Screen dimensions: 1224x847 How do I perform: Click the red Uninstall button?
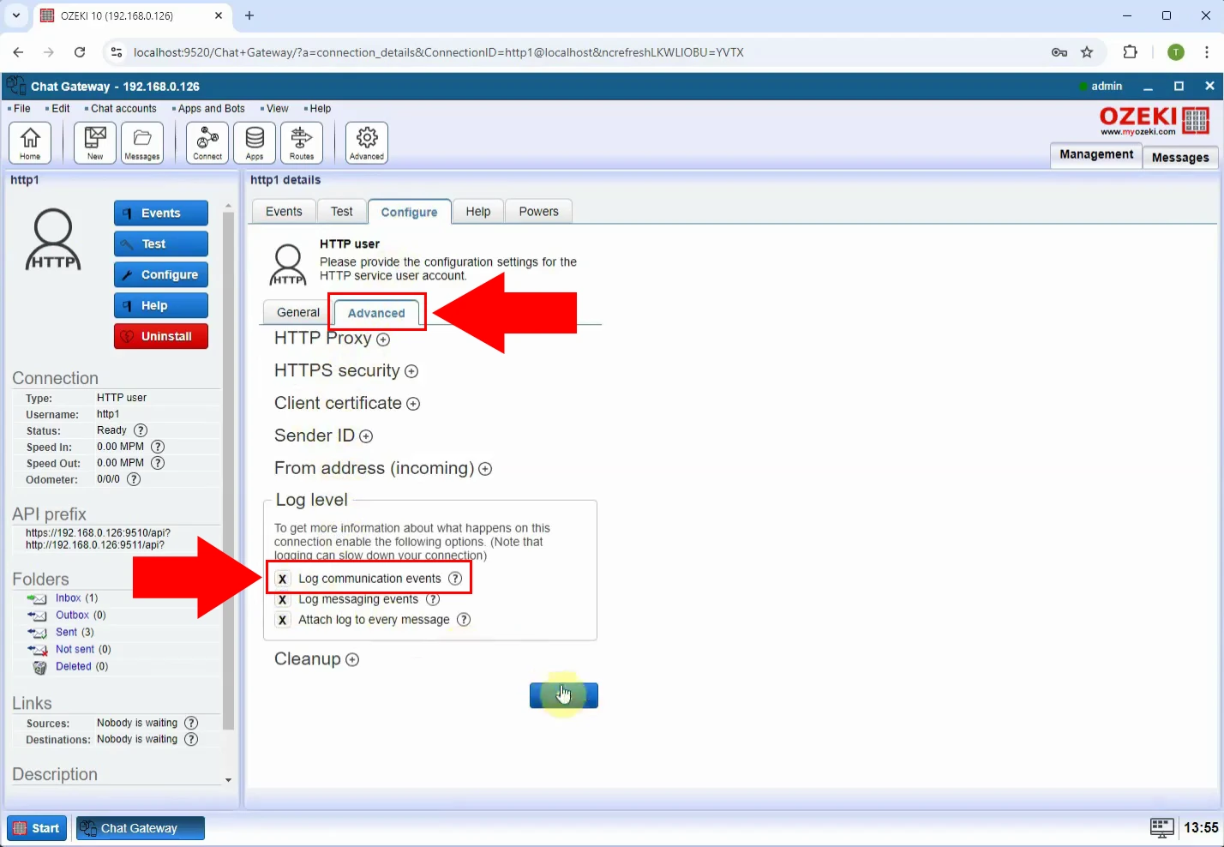[x=161, y=337]
